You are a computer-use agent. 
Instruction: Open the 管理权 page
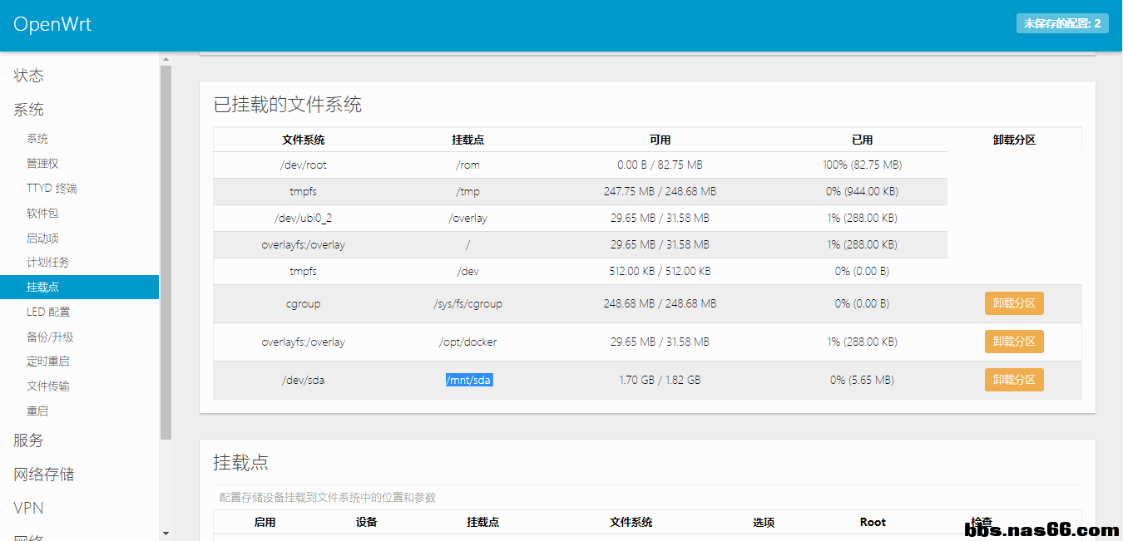(42, 164)
